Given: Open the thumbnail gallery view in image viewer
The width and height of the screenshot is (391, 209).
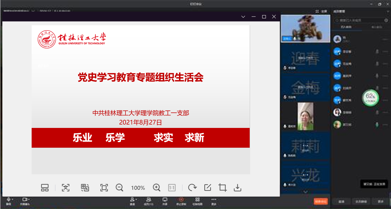Looking at the screenshot, I should click(x=45, y=188).
